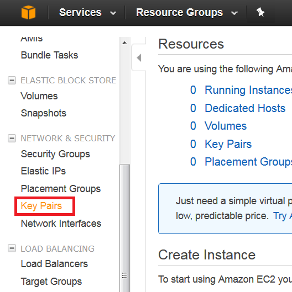Open Load Balancers in the sidebar
292x292 pixels.
click(54, 264)
